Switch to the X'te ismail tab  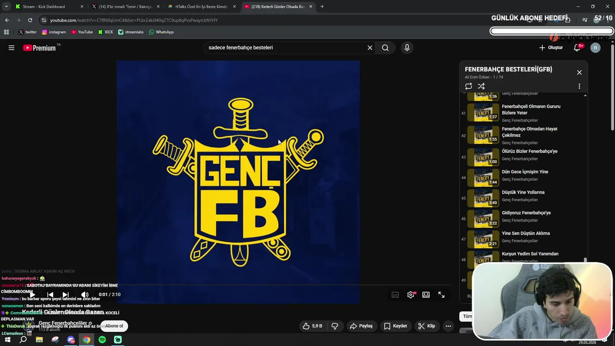[125, 7]
